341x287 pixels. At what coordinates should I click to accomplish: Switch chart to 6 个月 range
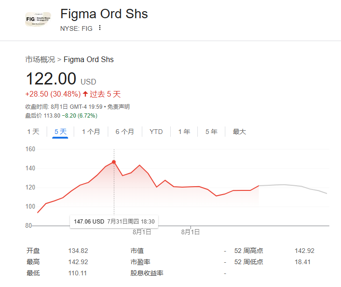(x=125, y=132)
